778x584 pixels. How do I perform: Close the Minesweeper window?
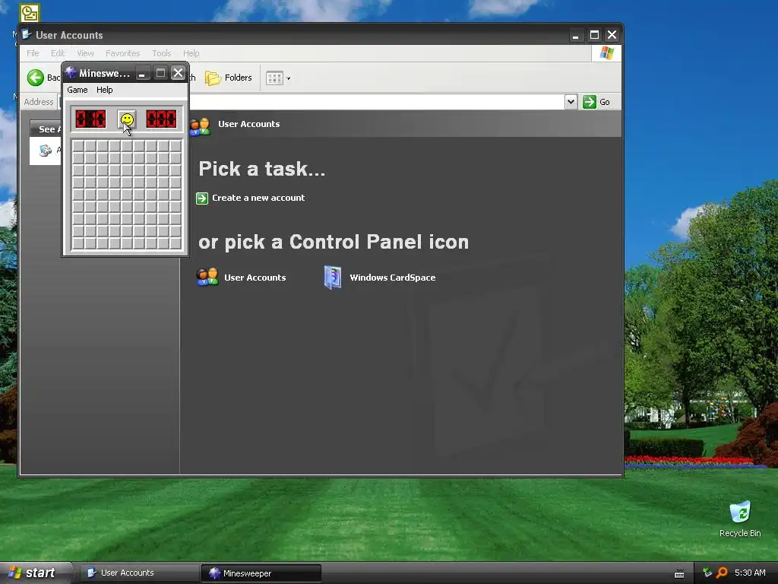coord(178,73)
